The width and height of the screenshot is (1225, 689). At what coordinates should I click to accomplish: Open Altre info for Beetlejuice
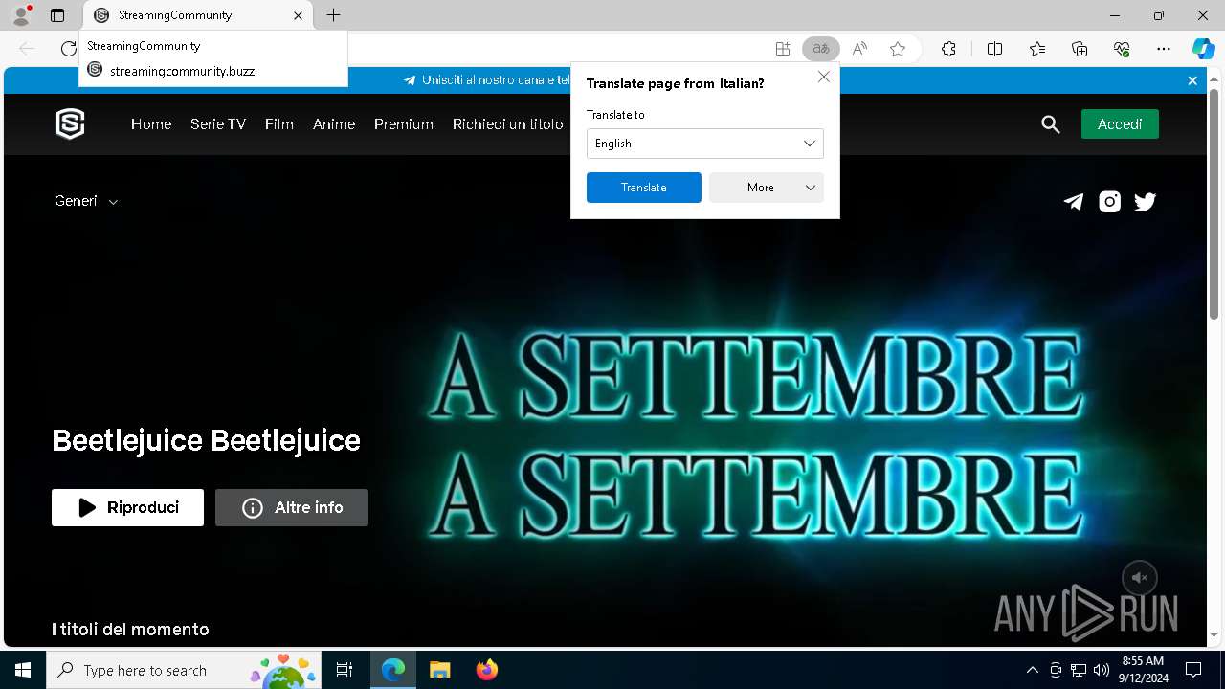[x=292, y=507]
